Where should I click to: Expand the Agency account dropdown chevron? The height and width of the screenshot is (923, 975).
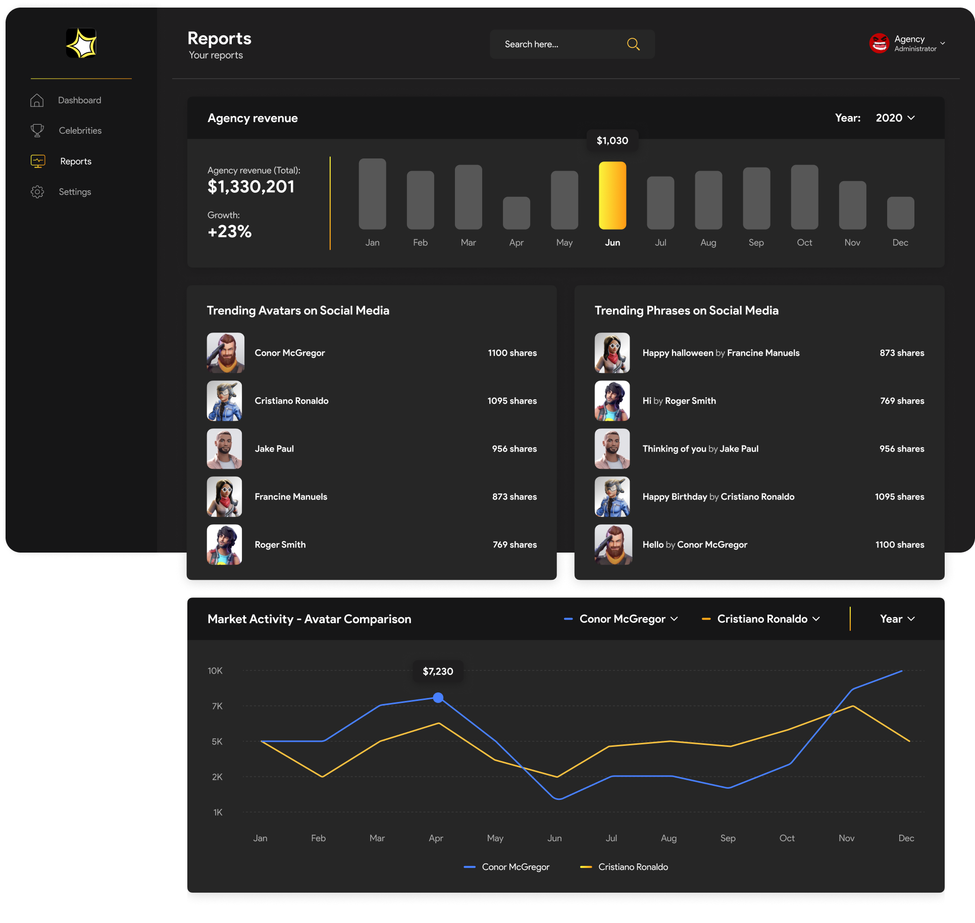(943, 43)
